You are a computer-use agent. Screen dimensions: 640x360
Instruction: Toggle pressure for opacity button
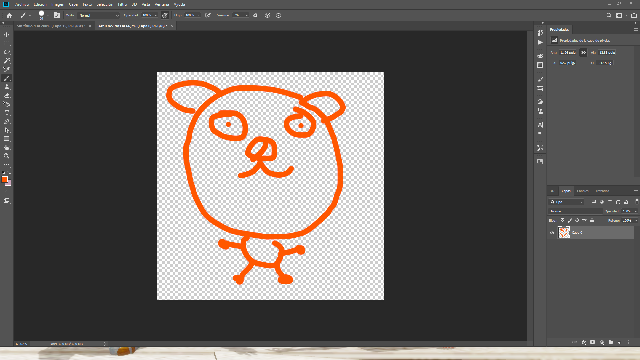click(165, 15)
